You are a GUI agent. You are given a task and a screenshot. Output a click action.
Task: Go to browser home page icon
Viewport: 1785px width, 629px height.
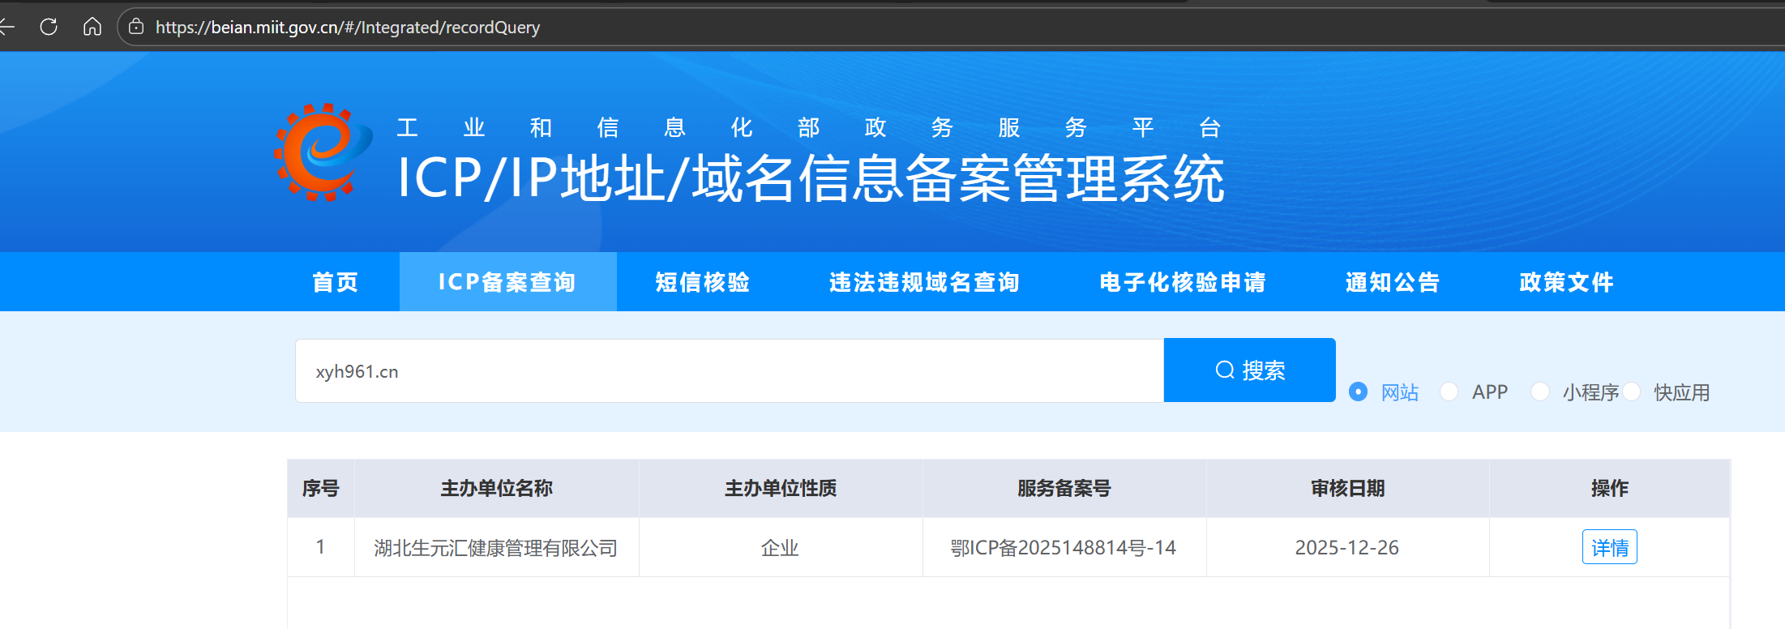(92, 27)
